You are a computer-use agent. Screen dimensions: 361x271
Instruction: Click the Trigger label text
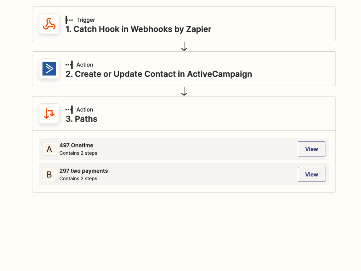tap(87, 20)
